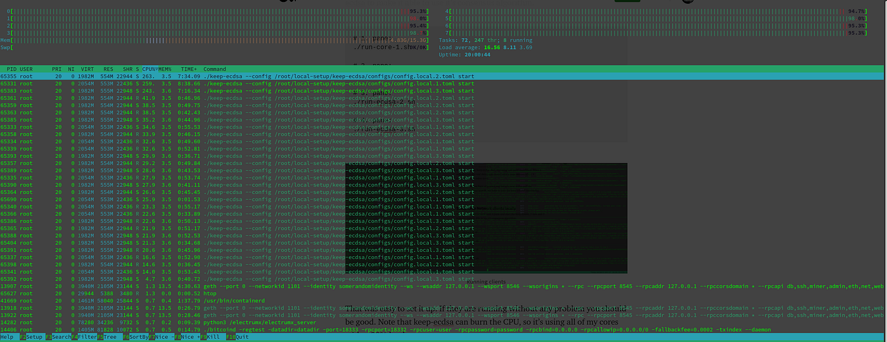The image size is (887, 342).
Task: Click F3 Search in the bottom bar
Action: point(58,338)
